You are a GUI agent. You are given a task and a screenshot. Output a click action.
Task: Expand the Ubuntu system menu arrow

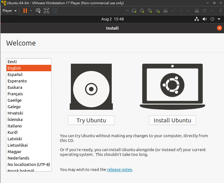[x=219, y=19]
